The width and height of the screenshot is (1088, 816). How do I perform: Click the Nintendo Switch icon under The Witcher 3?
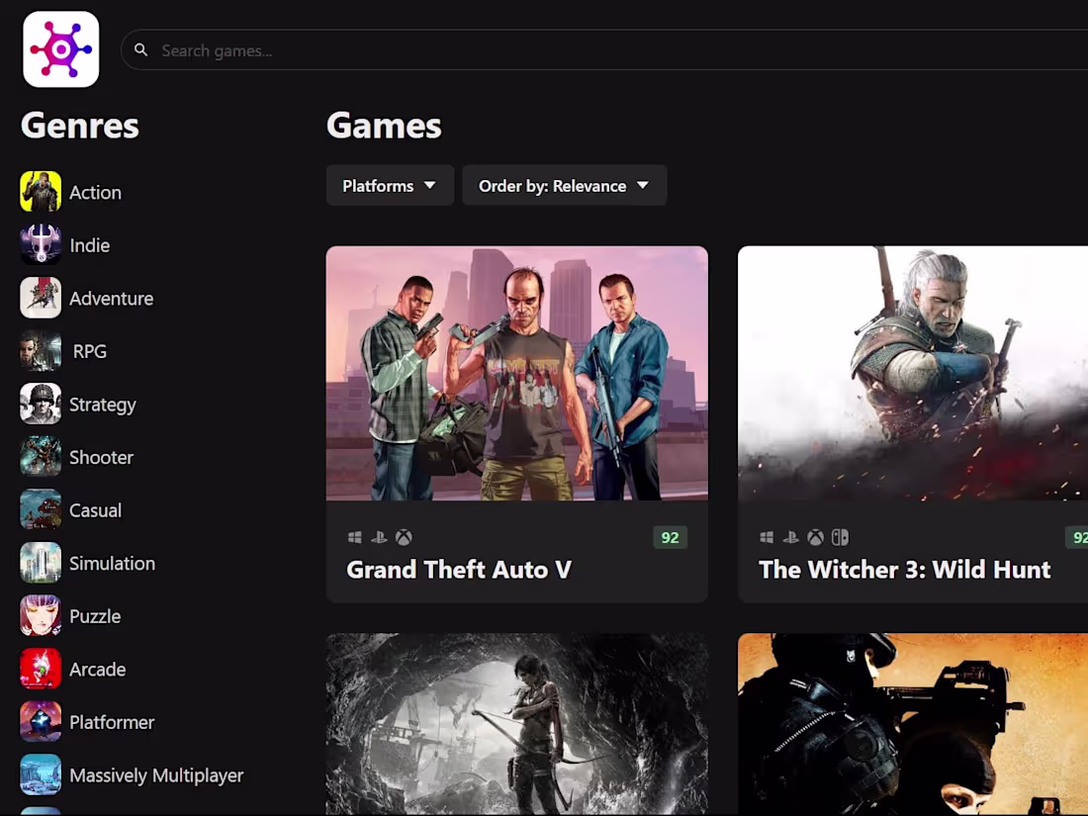pyautogui.click(x=840, y=537)
